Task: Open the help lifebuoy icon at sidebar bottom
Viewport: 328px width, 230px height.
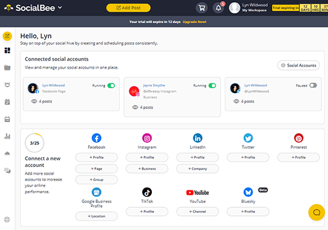Action: click(x=7, y=220)
